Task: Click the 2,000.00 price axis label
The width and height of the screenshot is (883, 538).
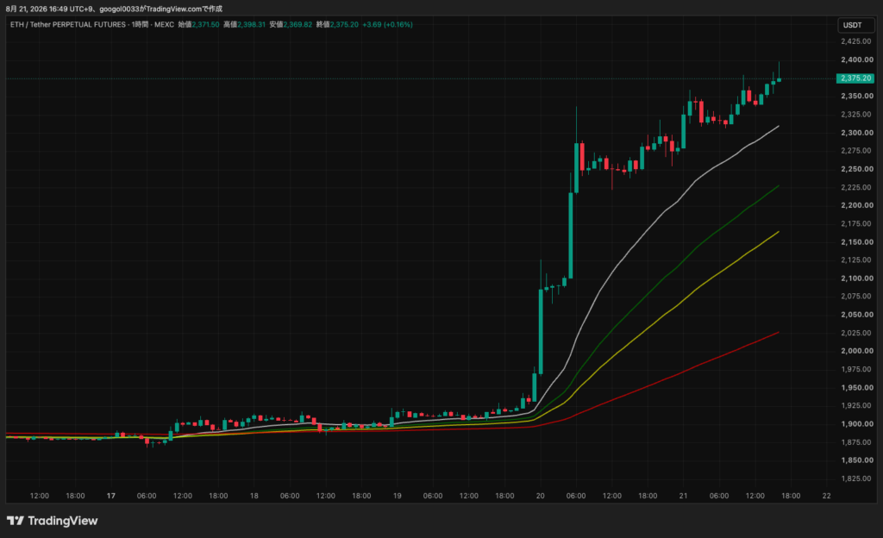Action: (x=857, y=351)
